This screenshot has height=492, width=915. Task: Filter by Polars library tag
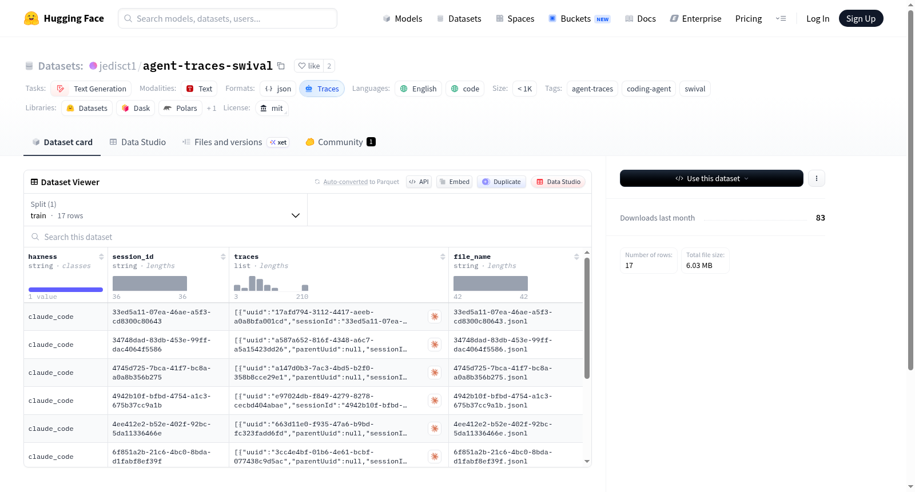180,108
